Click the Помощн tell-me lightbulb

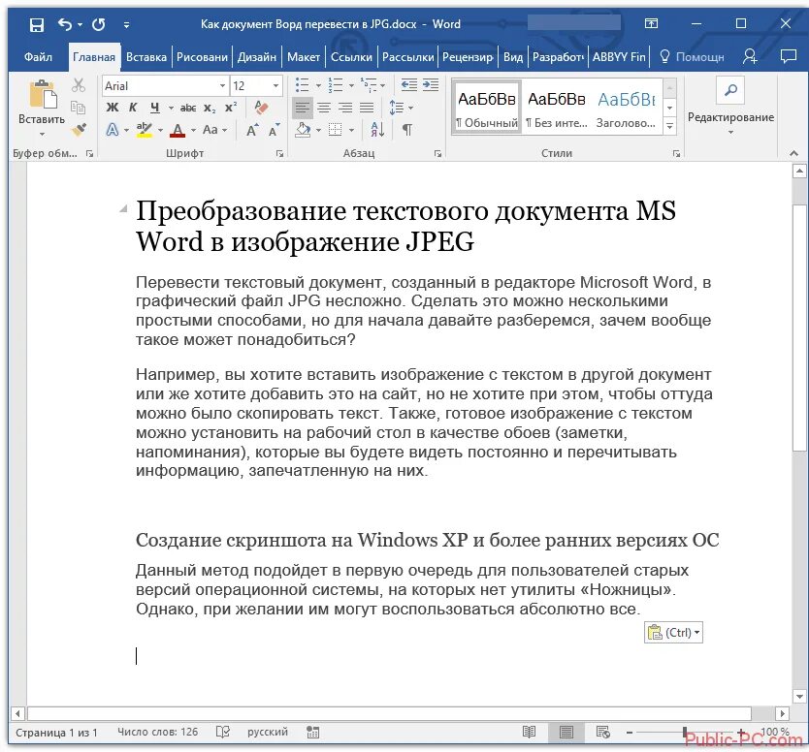pos(692,57)
